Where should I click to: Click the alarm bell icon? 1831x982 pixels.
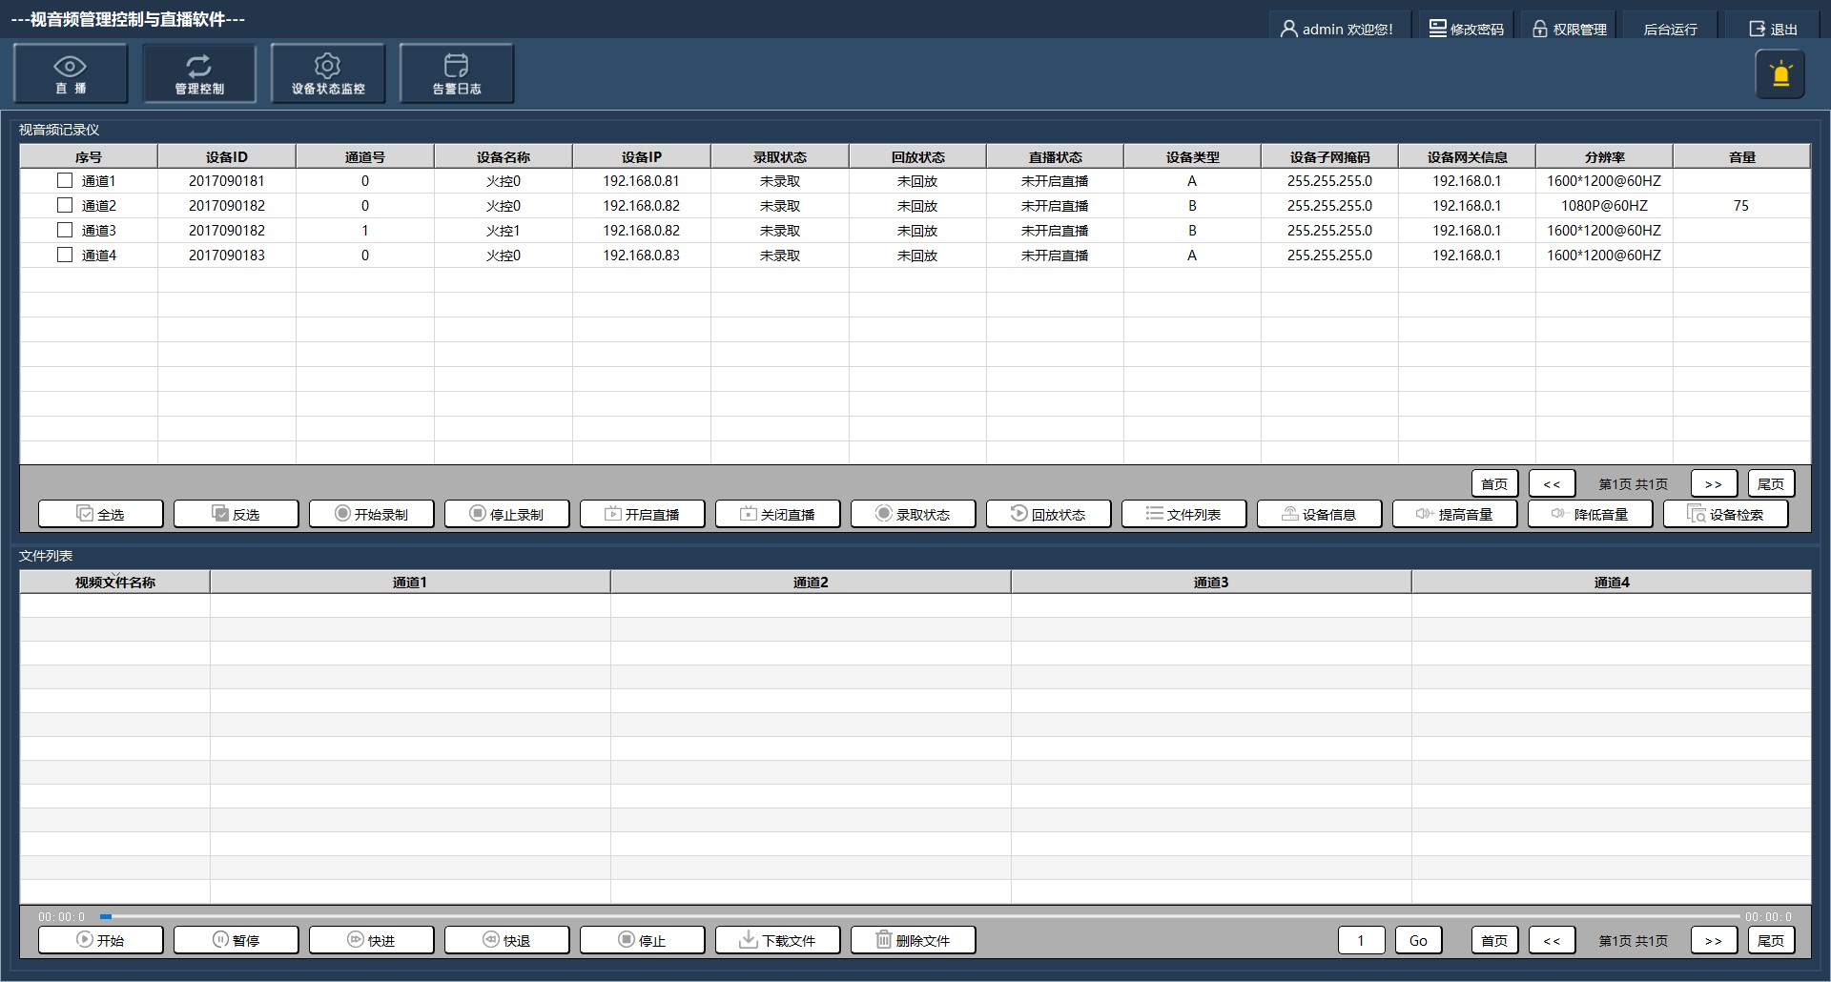1780,74
